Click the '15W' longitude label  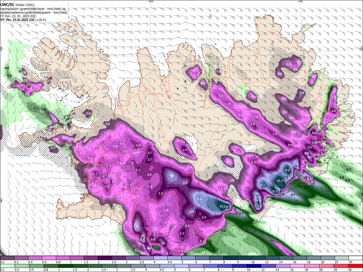coord(300,1)
